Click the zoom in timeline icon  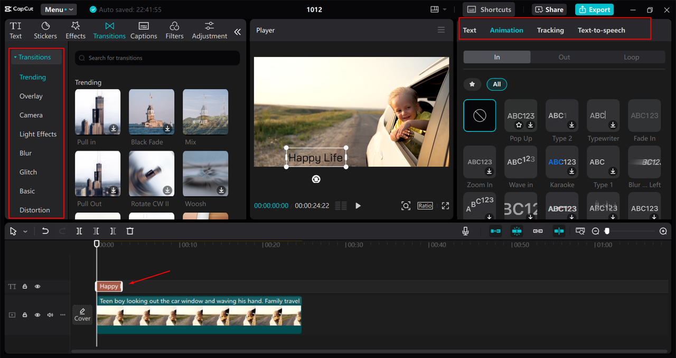click(x=663, y=231)
